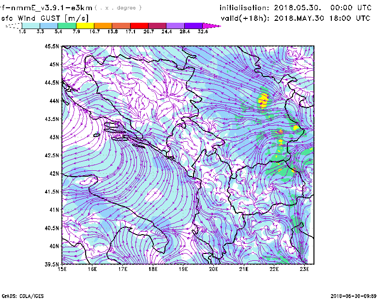Click the 'GrADS: COLA/IGES' credit text

coord(23,296)
